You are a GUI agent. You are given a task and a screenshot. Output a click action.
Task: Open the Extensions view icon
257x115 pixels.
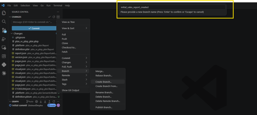pyautogui.click(x=4, y=56)
